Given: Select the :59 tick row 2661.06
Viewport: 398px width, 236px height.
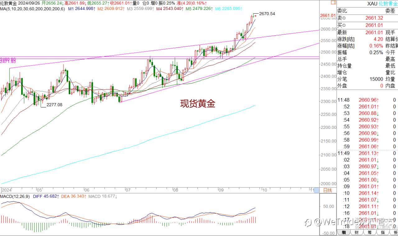Looking at the screenshot, I should [x=367, y=147].
